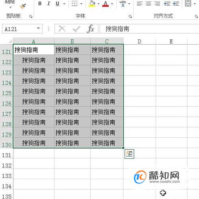Select cell B125
Viewport: 199px width, 199px height.
click(x=72, y=91)
